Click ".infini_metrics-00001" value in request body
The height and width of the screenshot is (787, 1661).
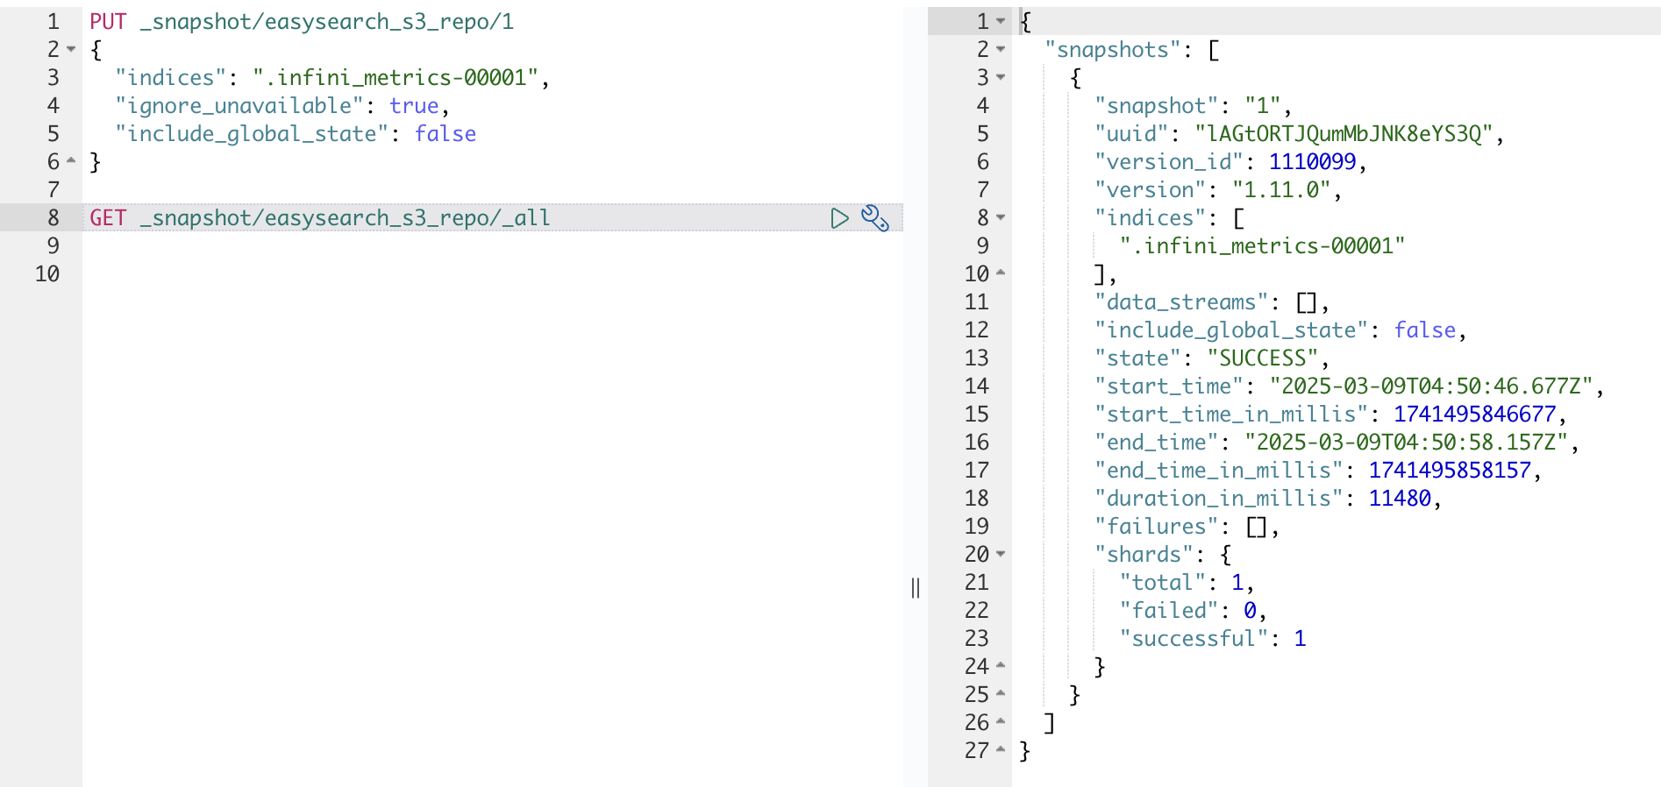396,78
